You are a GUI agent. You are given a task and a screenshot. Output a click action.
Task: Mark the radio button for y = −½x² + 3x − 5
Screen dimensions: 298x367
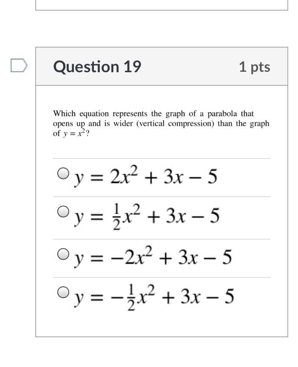pyautogui.click(x=63, y=292)
